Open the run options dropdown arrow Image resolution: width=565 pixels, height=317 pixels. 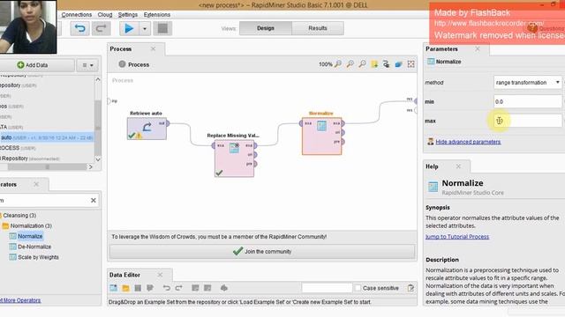coord(145,28)
